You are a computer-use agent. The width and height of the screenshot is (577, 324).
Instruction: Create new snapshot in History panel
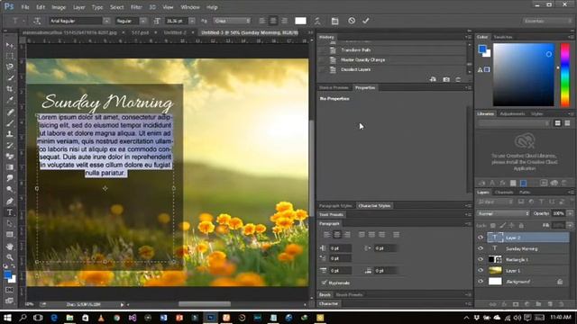pyautogui.click(x=446, y=79)
